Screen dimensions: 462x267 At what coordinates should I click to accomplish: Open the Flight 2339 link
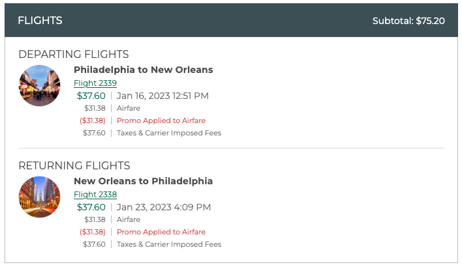tap(95, 83)
